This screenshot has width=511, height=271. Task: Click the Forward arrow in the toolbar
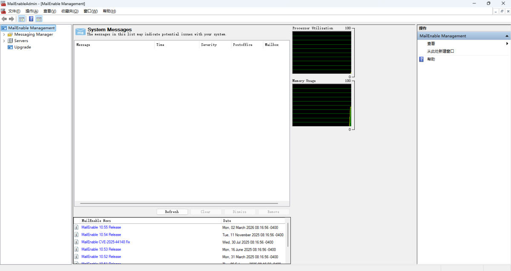coord(11,19)
